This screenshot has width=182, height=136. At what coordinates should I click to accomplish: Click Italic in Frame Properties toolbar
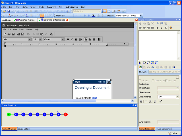click(x=162, y=28)
